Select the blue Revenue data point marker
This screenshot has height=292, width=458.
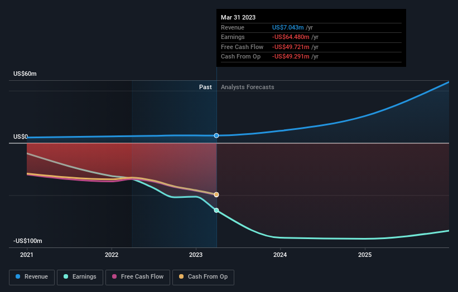216,135
